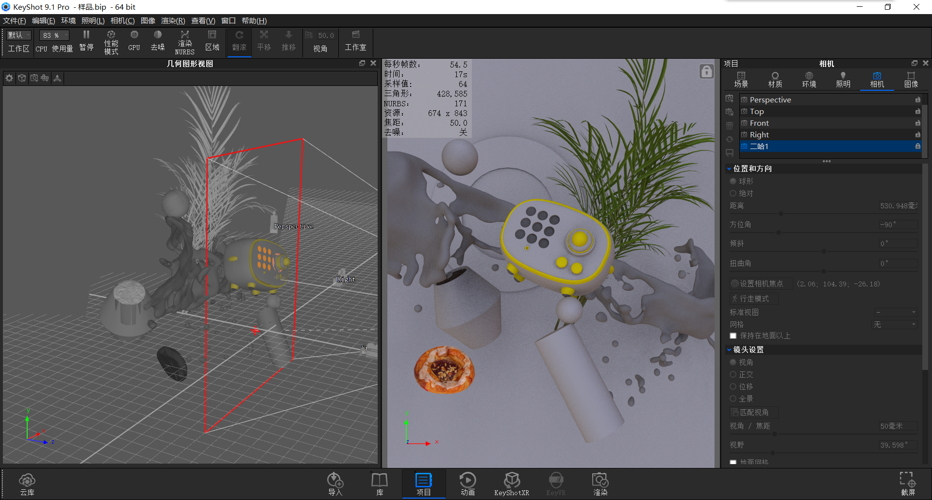Open the 渲染 (Render) icon at bottom
932x500 pixels.
point(600,483)
